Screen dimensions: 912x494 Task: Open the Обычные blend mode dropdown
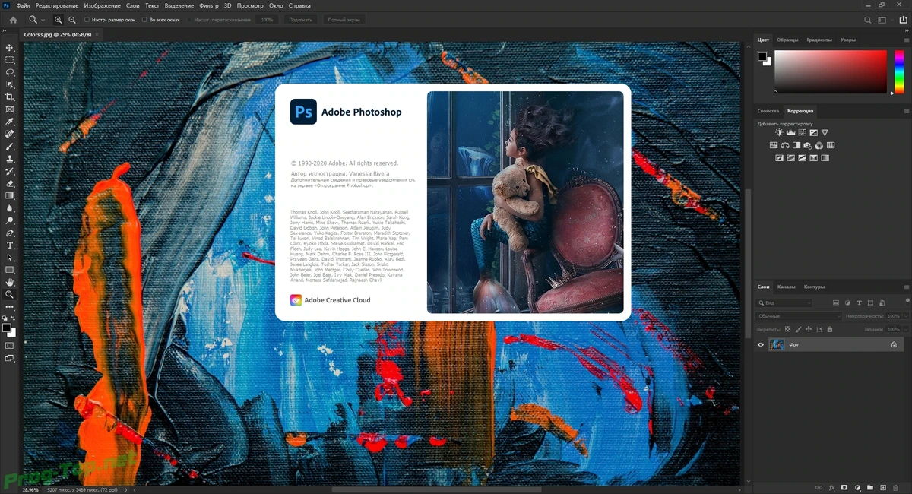[x=800, y=316]
